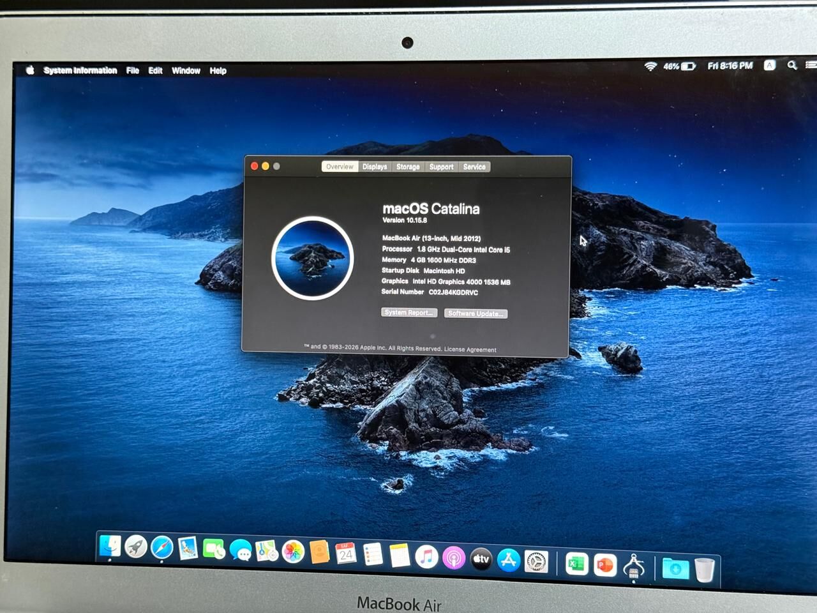The width and height of the screenshot is (817, 613).
Task: Switch to the Support tab
Action: tap(441, 167)
